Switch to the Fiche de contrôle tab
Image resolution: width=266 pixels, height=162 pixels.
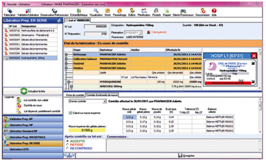pyautogui.click(x=75, y=95)
